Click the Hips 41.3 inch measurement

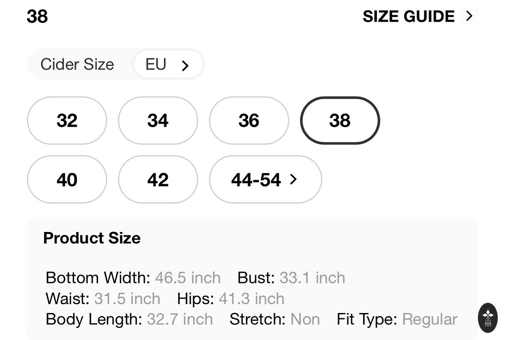(252, 299)
